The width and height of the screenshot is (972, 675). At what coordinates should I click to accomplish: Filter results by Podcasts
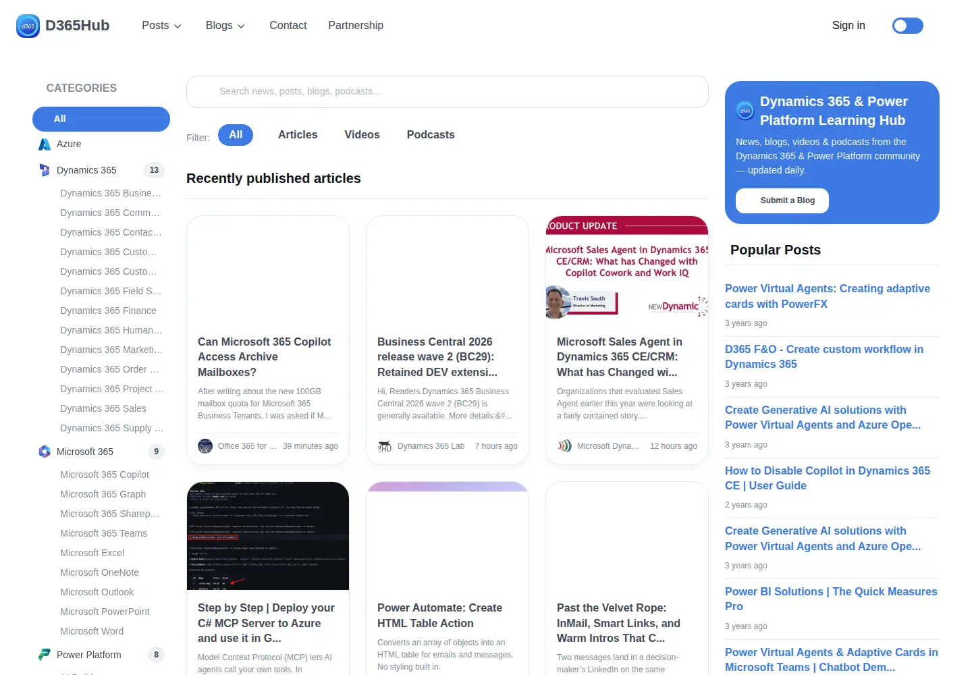coord(431,135)
